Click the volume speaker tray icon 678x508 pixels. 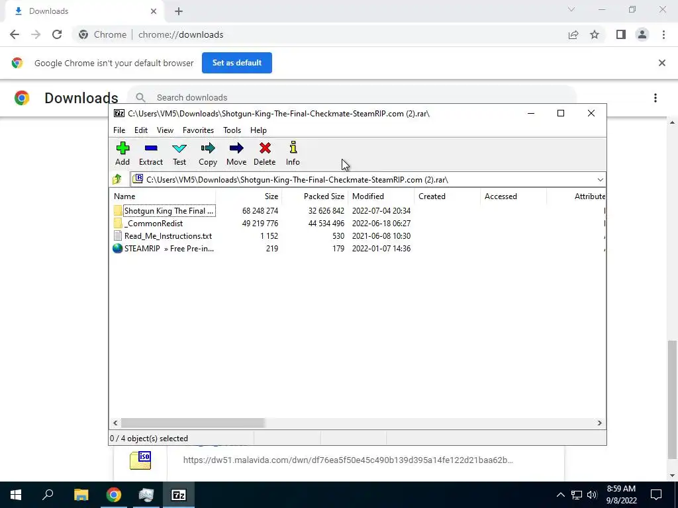point(592,495)
